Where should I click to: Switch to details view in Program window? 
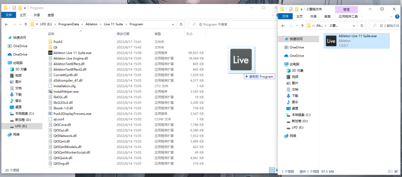271,170
